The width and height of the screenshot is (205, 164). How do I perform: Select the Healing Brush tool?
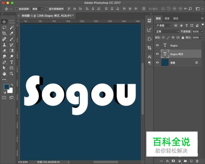4,39
